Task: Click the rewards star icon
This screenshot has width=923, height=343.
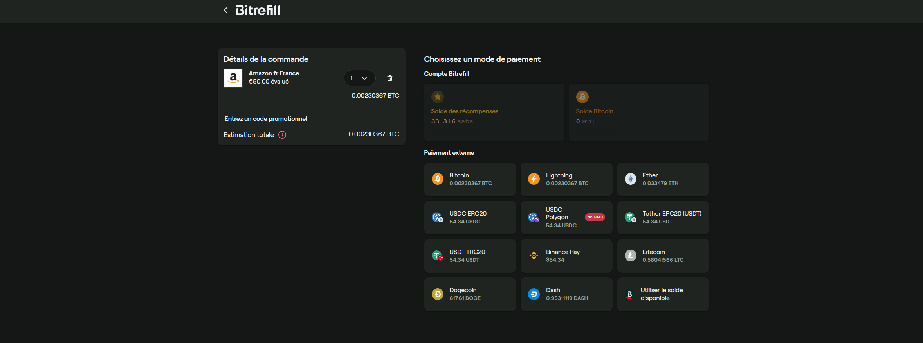Action: coord(438,96)
